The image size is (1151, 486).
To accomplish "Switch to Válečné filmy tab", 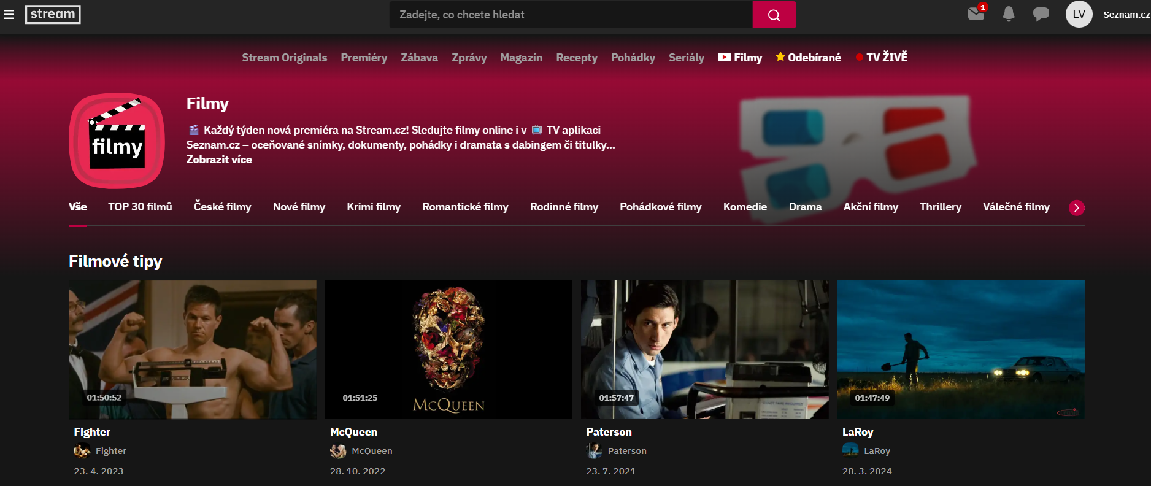I will (1016, 207).
